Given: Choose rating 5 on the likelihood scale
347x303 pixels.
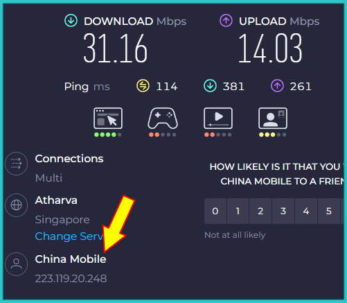Looking at the screenshot, I should [x=329, y=211].
